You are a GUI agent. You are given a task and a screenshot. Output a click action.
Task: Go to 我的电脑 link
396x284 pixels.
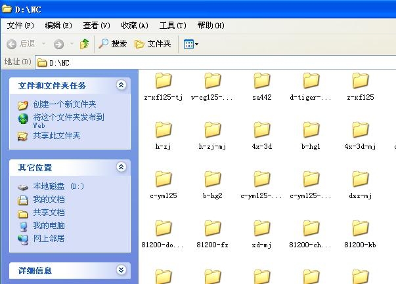pos(49,226)
